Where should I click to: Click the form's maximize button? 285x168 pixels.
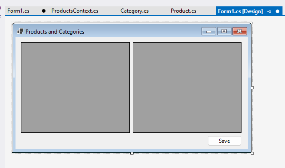click(224, 31)
